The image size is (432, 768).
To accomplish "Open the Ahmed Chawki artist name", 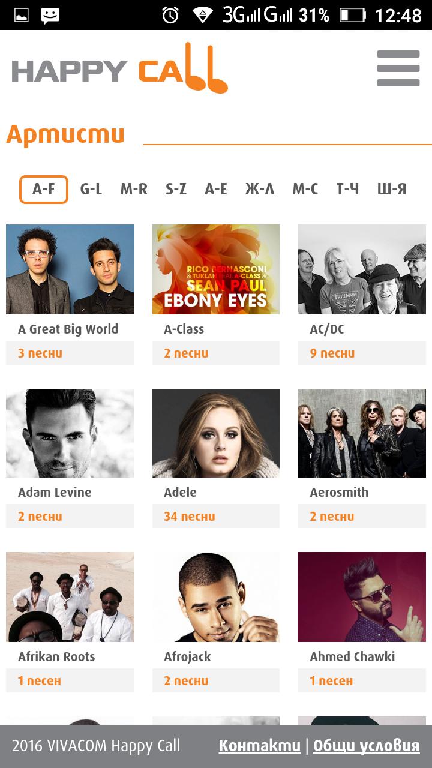I will pos(352,656).
